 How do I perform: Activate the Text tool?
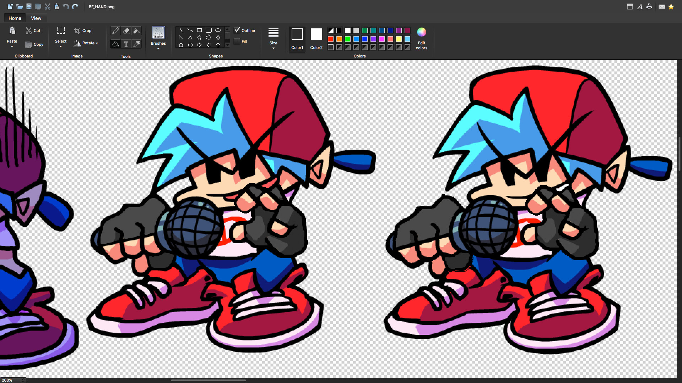click(x=126, y=44)
